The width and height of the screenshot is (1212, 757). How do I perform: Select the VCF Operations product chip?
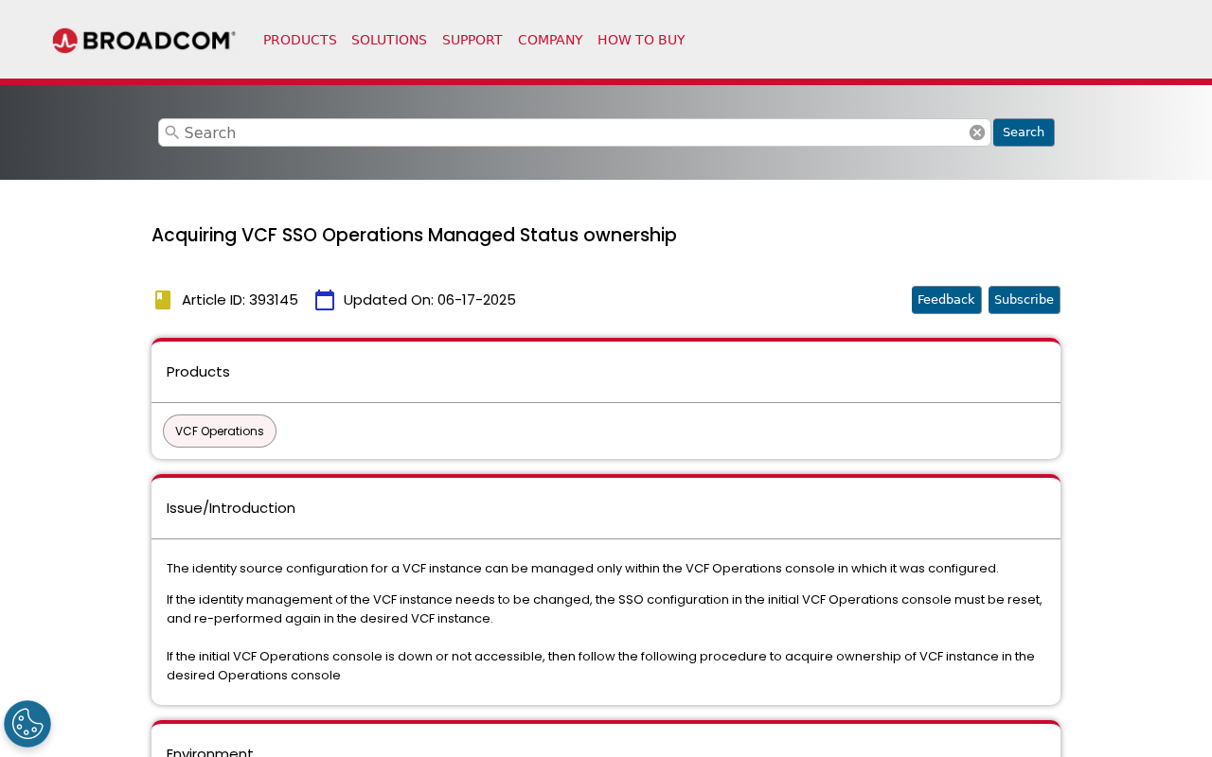click(x=220, y=431)
